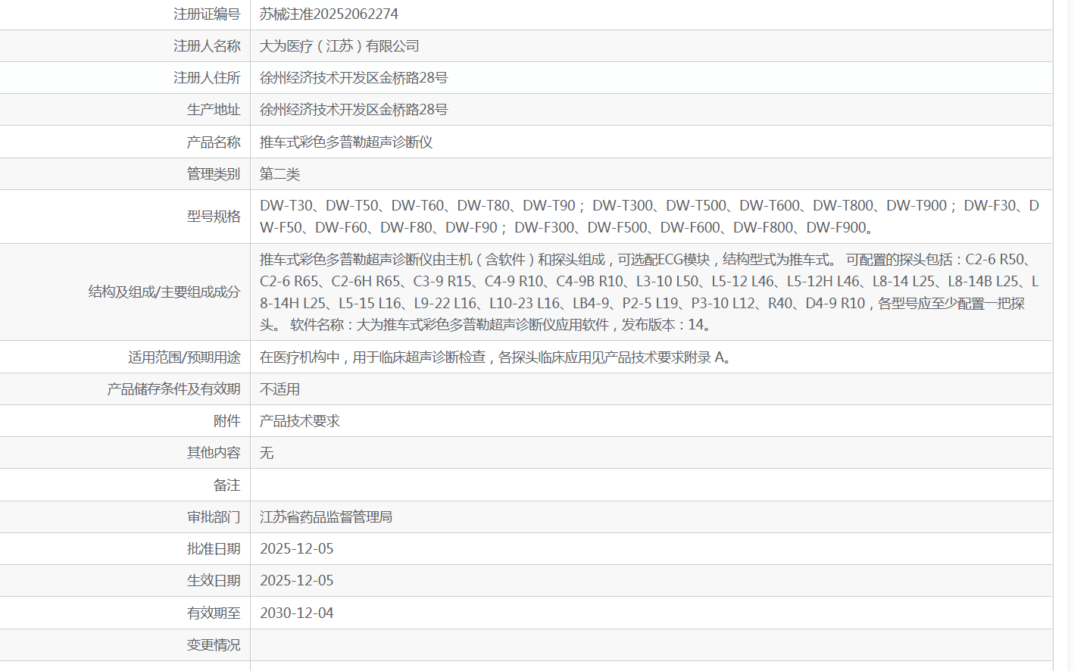Click the 其他内容 label
Screen dimensions: 1090x671
pyautogui.click(x=214, y=453)
